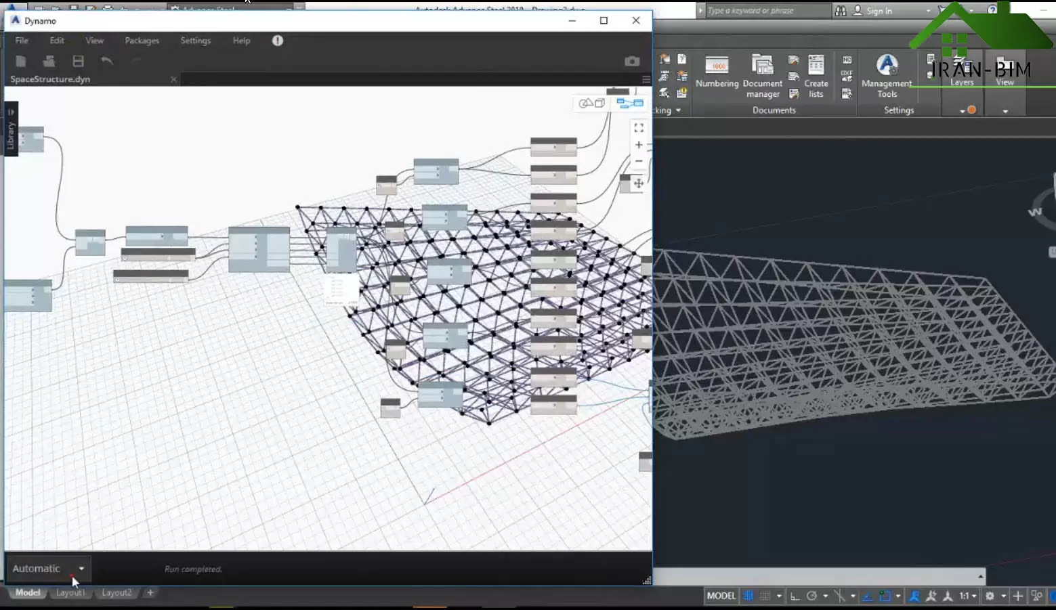This screenshot has height=610, width=1056.
Task: Click the New file icon in Dynamo toolbar
Action: [21, 62]
